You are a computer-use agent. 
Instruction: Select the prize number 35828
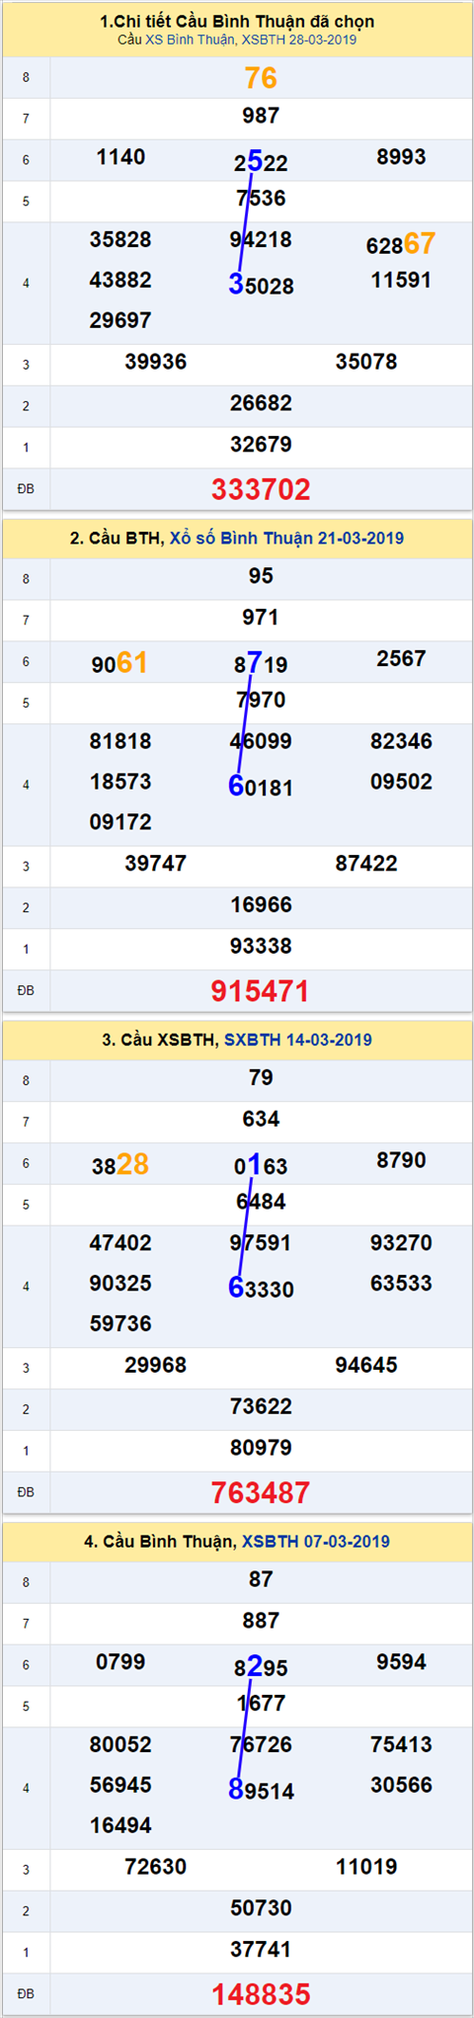click(x=120, y=239)
